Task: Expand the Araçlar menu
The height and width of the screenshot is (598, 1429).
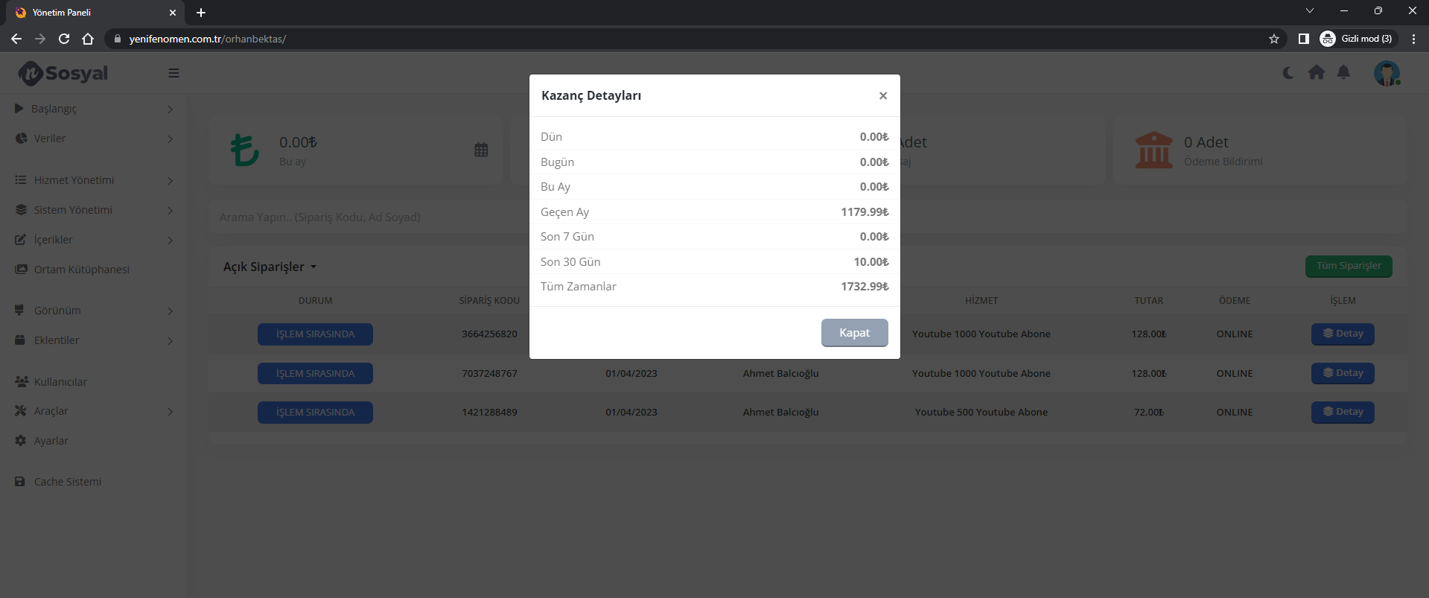Action: pos(93,411)
